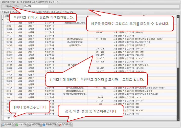Screen dimensions: 181x128
Task: Export with the 엑셀[F6] button
Action: [21, 124]
